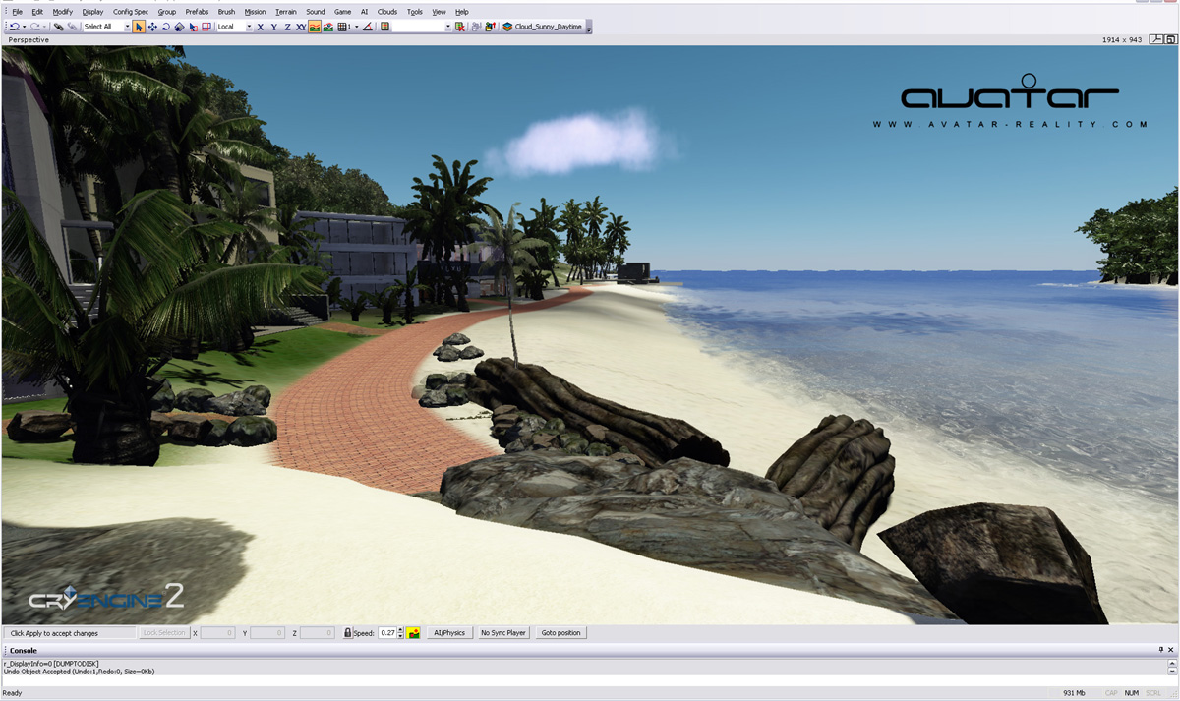1180x701 pixels.
Task: Activate the Rotate tool
Action: [165, 27]
